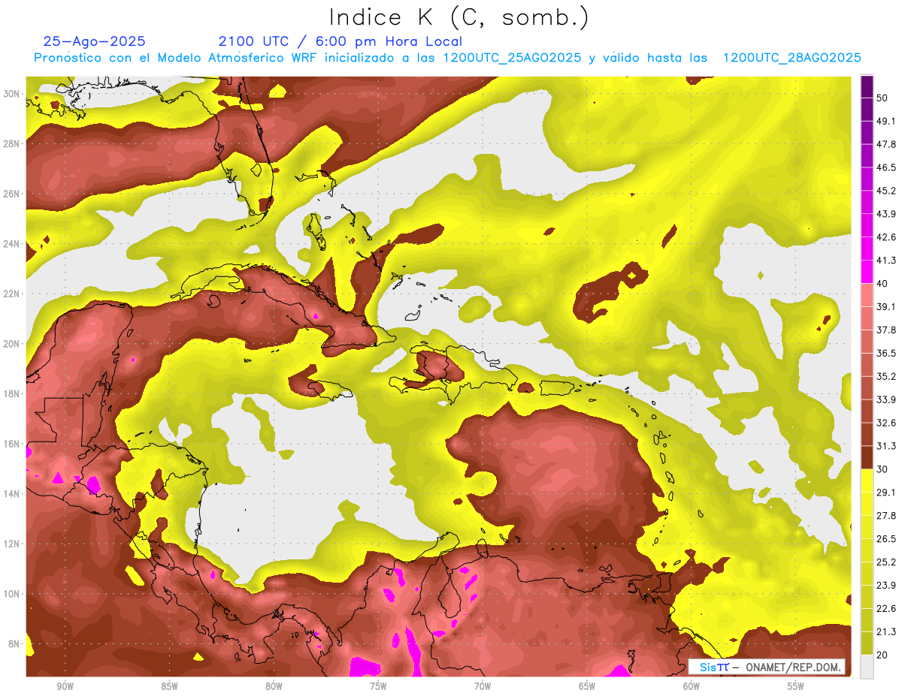Click the longitude label '70W'
Screen dimensions: 902x696
click(483, 686)
